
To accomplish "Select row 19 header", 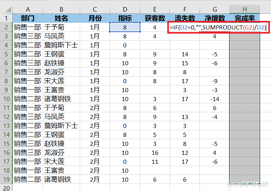I will [6, 179].
